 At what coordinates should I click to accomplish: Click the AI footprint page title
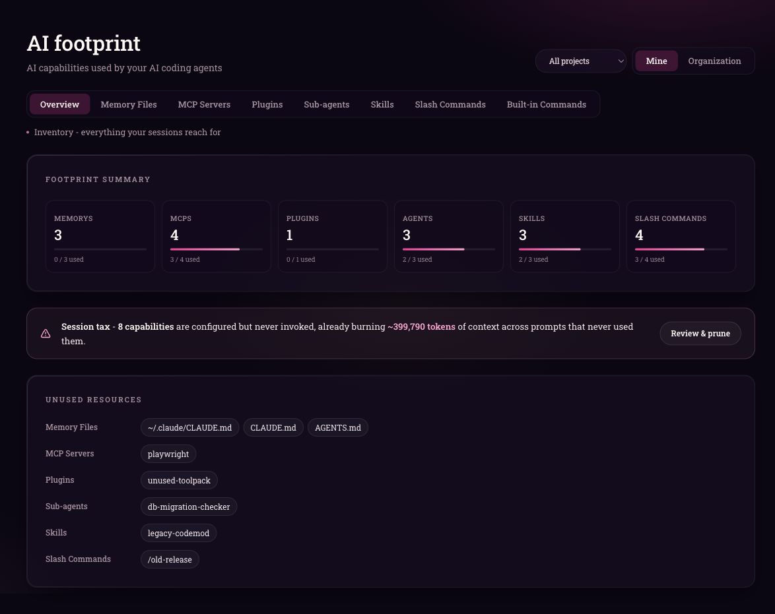84,44
